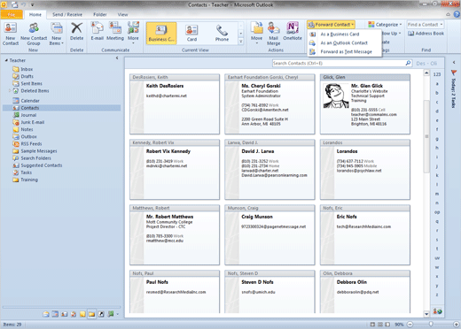The height and width of the screenshot is (329, 461).
Task: Select Business Card view
Action: (x=161, y=34)
